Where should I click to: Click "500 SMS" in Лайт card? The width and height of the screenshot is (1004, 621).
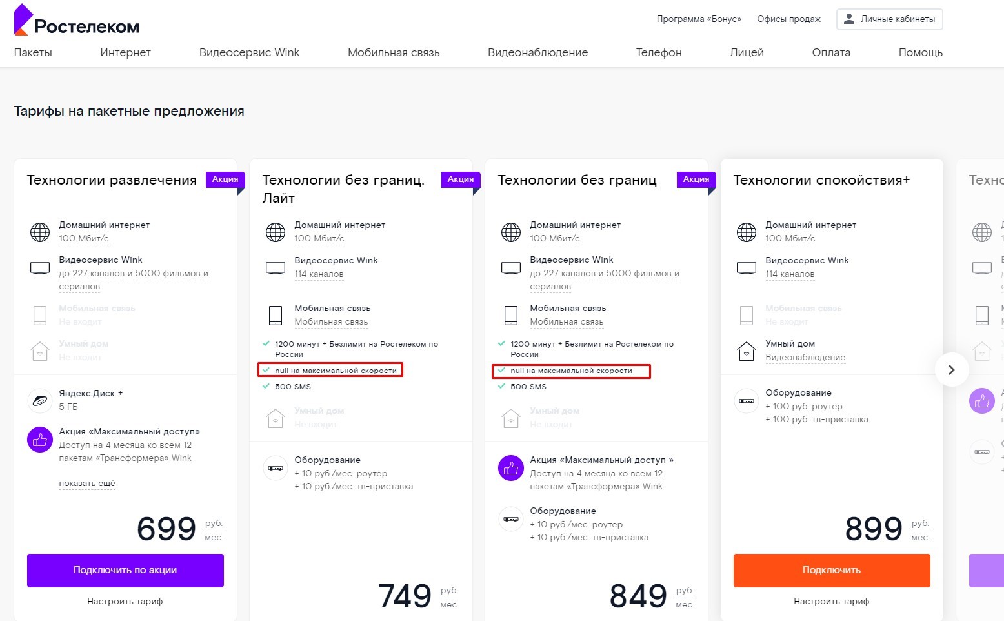(x=293, y=387)
